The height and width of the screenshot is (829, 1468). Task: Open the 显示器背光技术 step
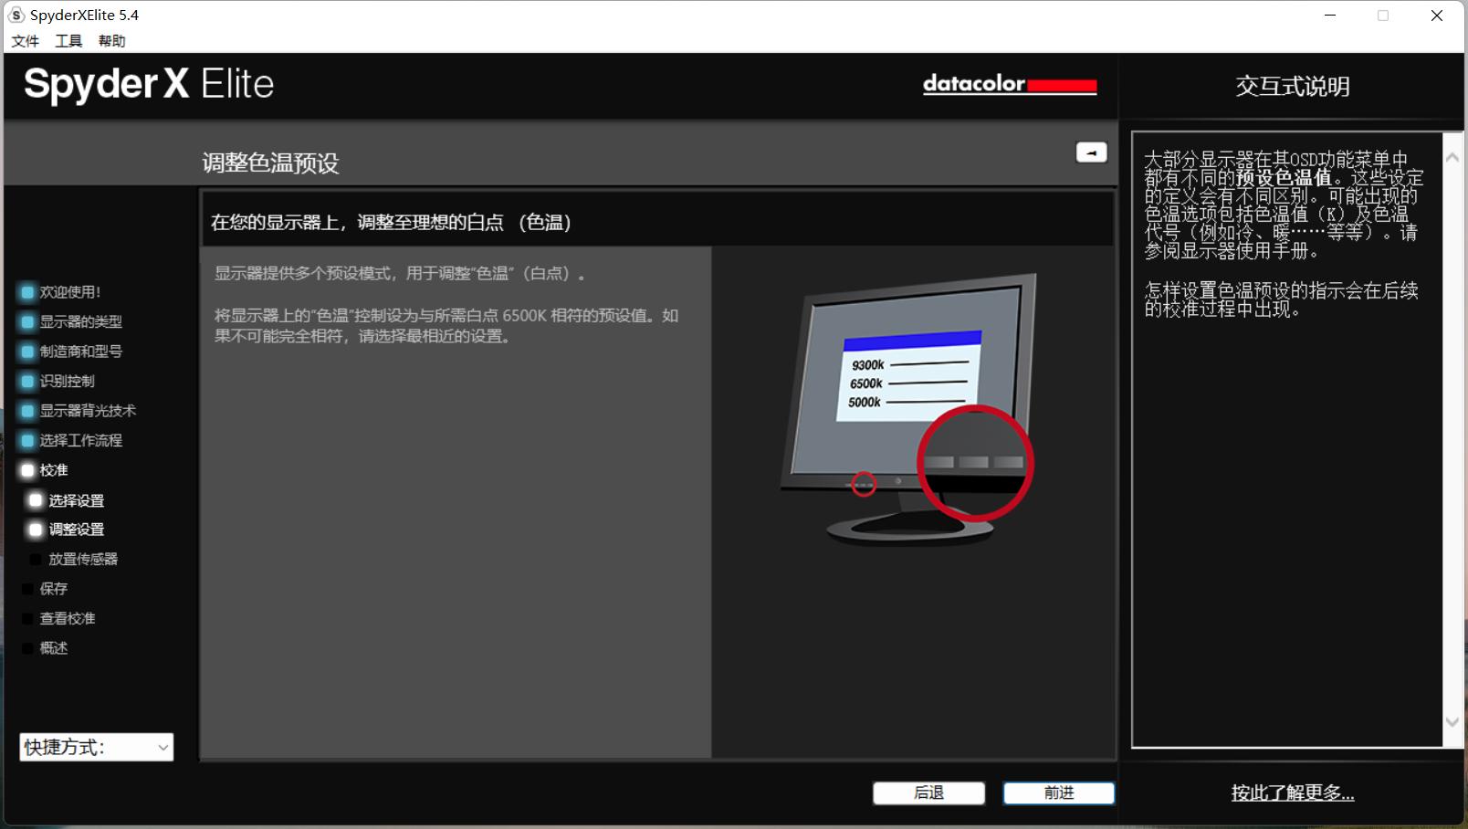[x=86, y=411]
